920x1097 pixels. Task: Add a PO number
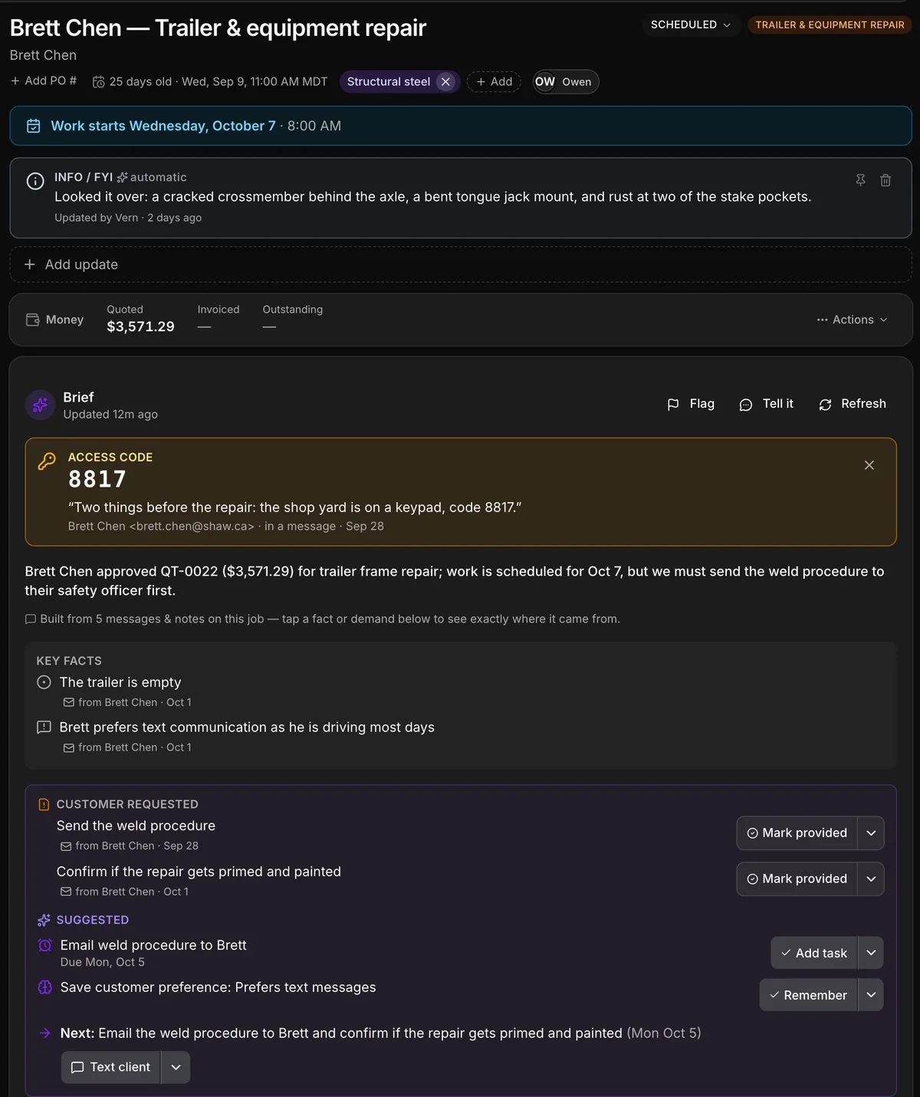[x=44, y=81]
